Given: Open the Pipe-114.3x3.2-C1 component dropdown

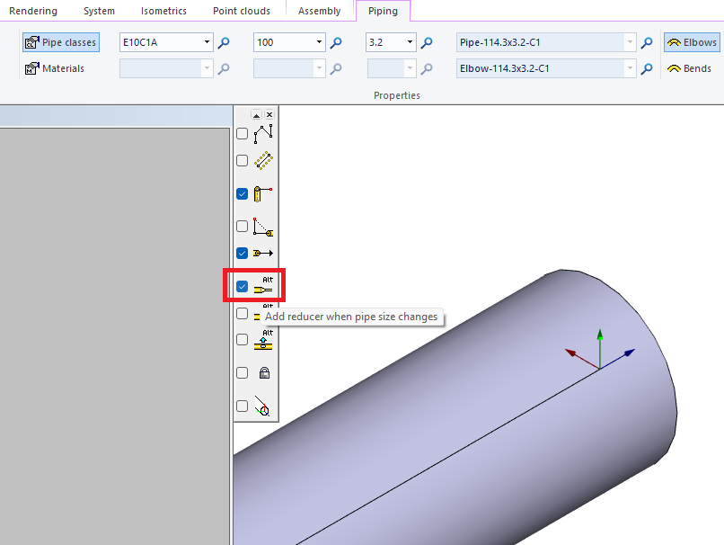Looking at the screenshot, I should pos(631,42).
